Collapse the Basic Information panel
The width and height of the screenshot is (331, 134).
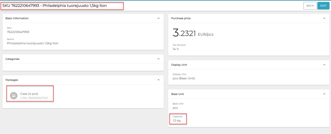[x=159, y=18]
